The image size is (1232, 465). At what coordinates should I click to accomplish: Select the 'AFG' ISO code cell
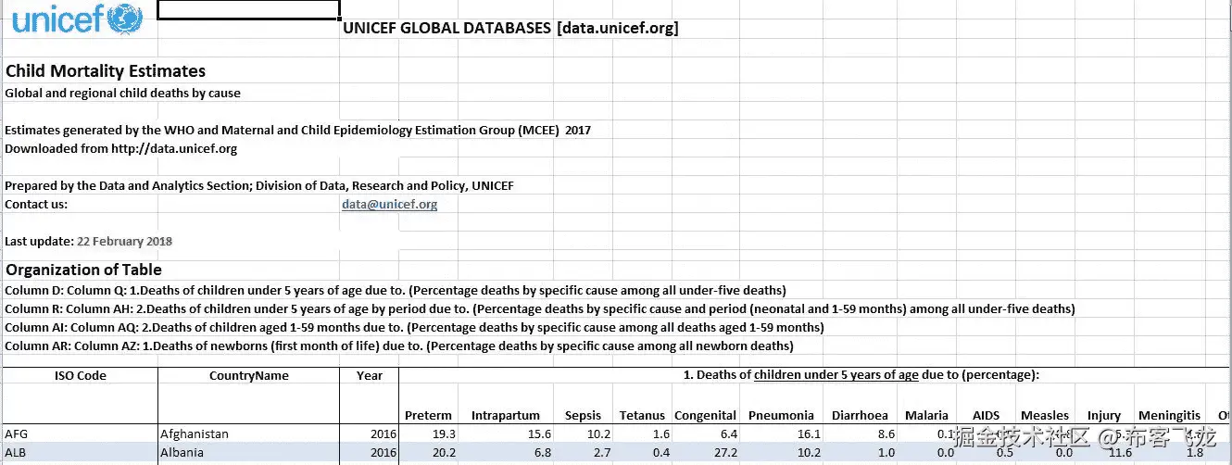[x=80, y=434]
